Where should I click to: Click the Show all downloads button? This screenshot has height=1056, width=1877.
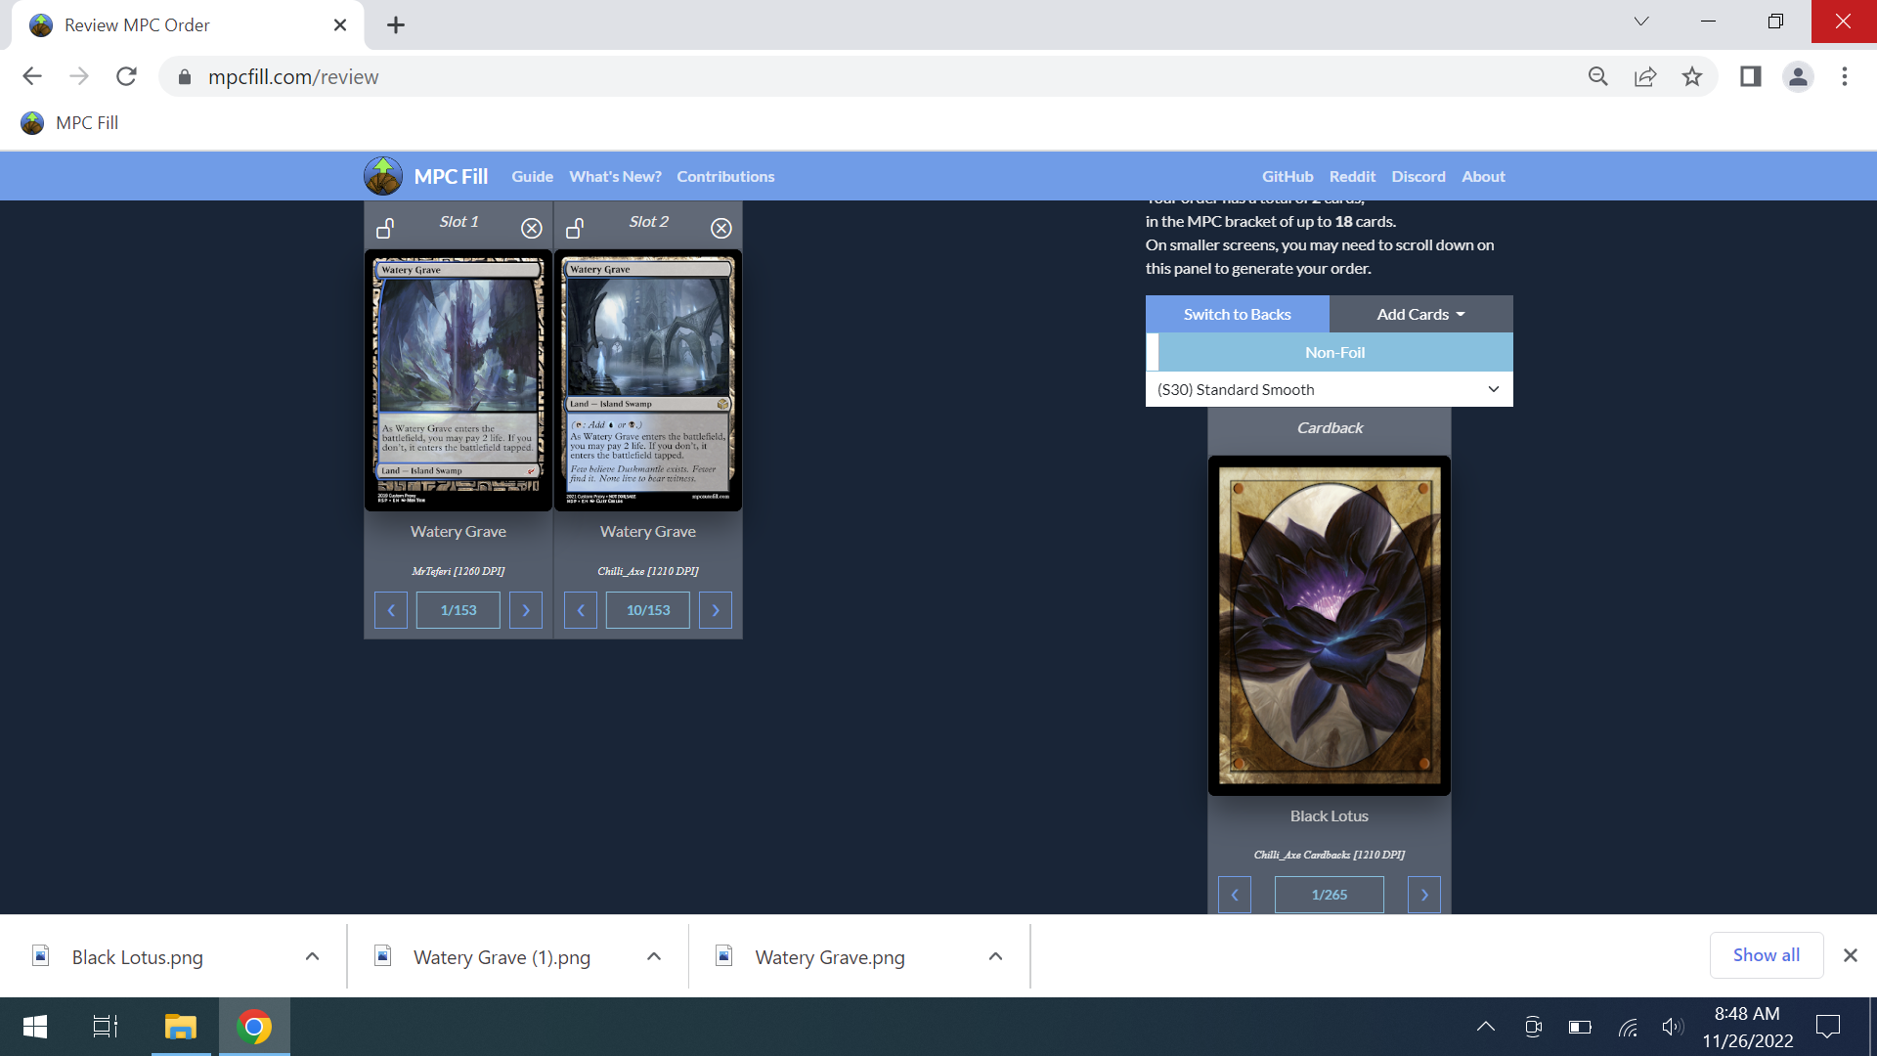click(1765, 954)
